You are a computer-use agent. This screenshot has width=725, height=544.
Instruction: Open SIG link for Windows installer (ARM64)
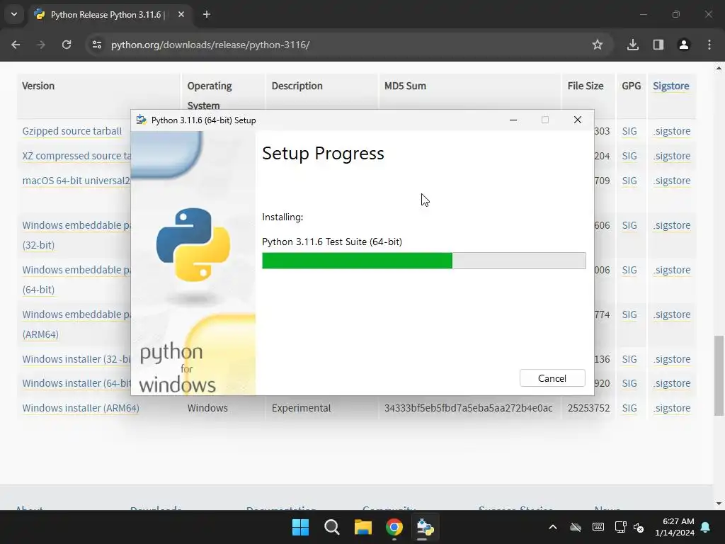tap(629, 408)
